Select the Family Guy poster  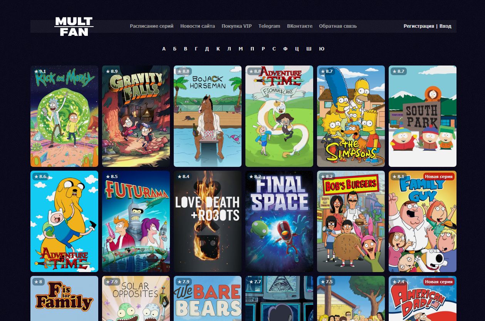click(x=423, y=221)
